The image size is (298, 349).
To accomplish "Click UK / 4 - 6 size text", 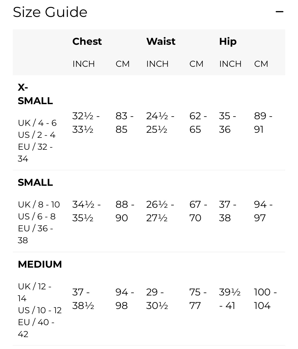I will [37, 123].
